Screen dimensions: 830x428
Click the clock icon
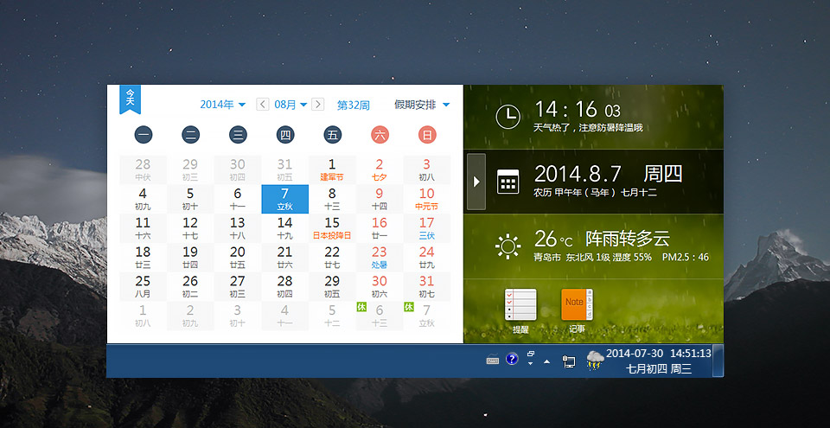(x=508, y=116)
